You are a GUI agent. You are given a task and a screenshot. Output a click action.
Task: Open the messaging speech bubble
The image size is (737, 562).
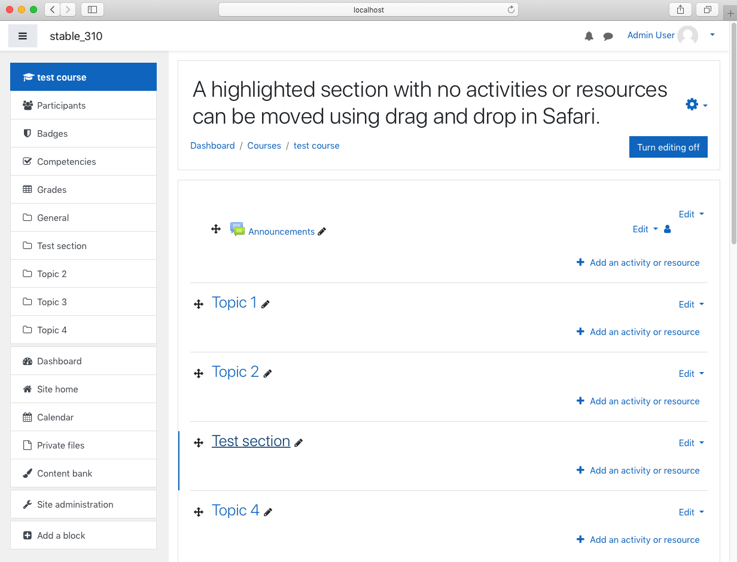point(608,36)
